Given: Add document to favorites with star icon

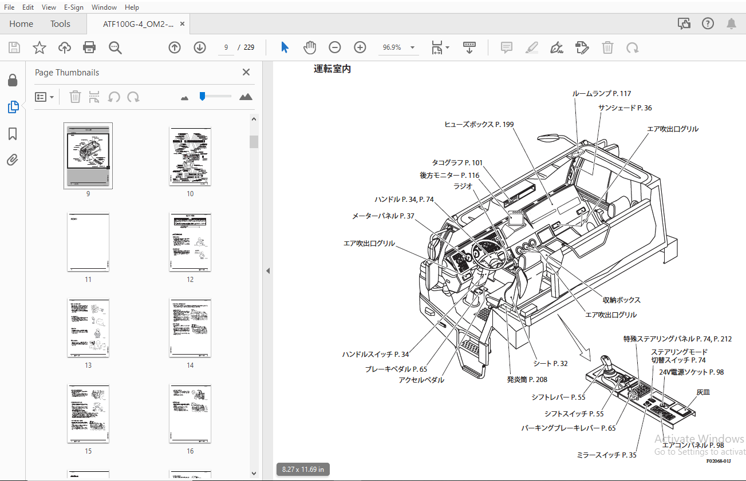Looking at the screenshot, I should click(x=40, y=47).
